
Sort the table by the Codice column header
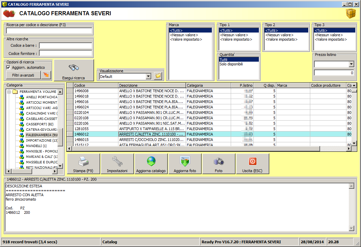coord(96,85)
